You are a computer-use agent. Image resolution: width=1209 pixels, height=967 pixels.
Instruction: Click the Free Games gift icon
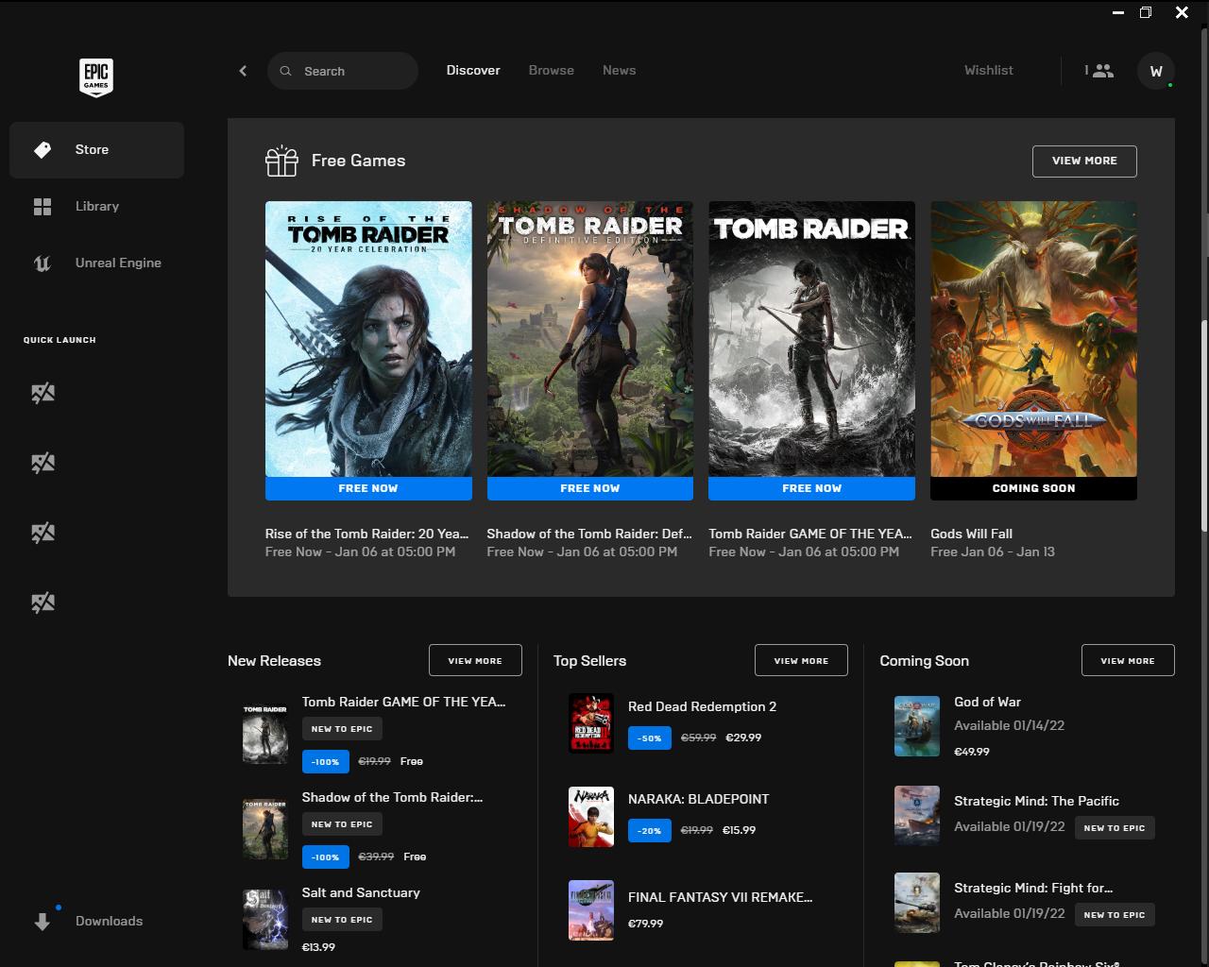click(x=281, y=161)
